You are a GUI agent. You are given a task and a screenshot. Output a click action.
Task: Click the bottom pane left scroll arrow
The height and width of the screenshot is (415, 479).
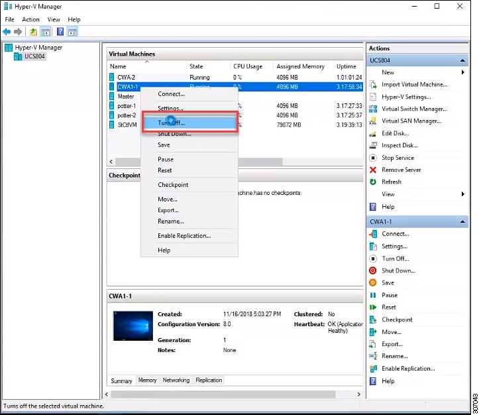point(107,394)
